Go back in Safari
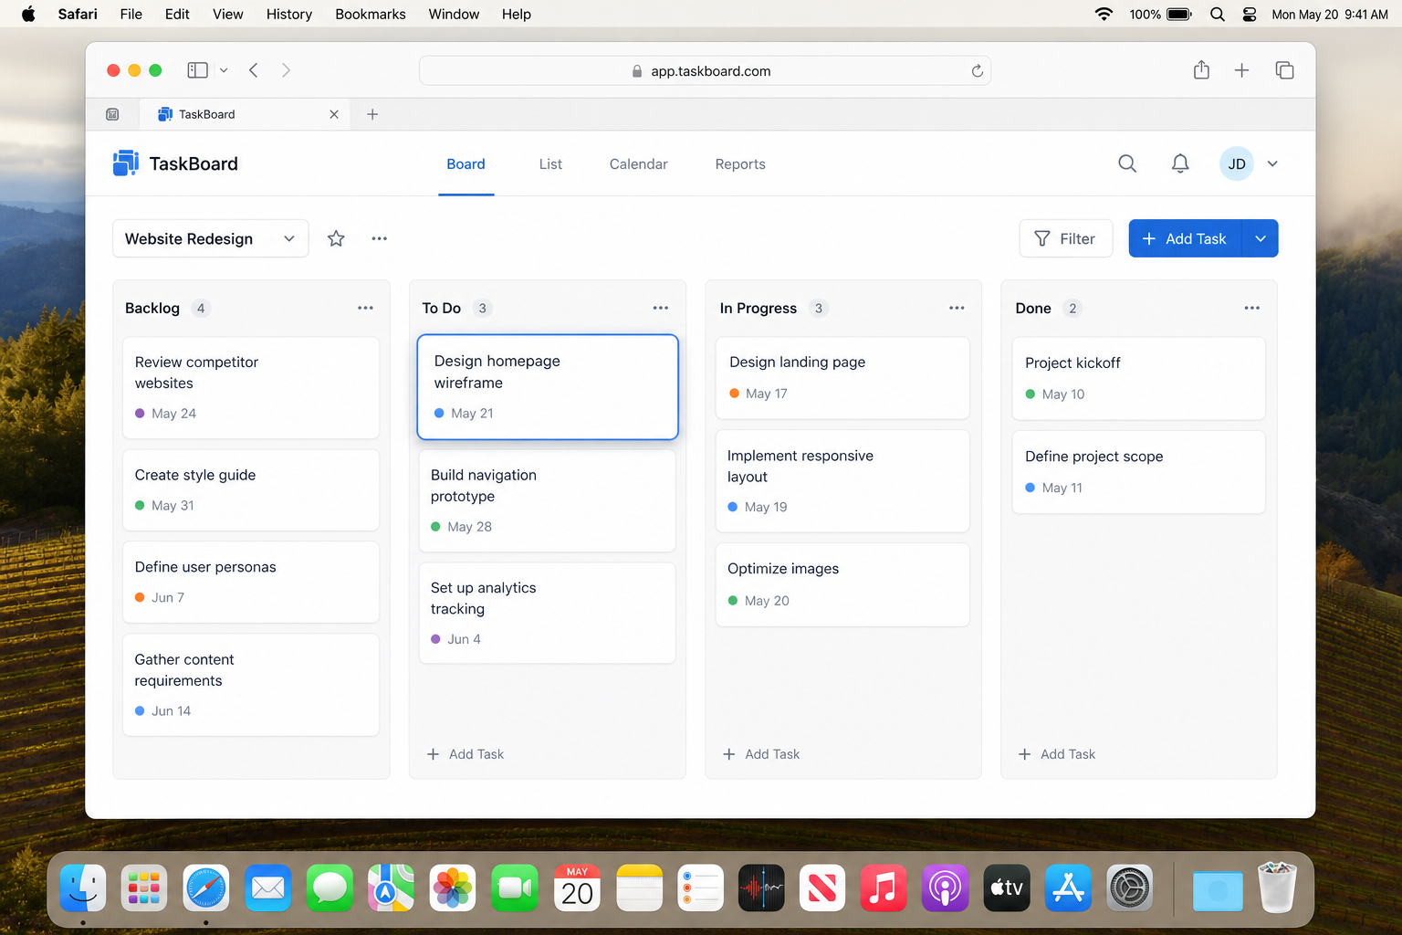Image resolution: width=1402 pixels, height=935 pixels. pos(254,70)
